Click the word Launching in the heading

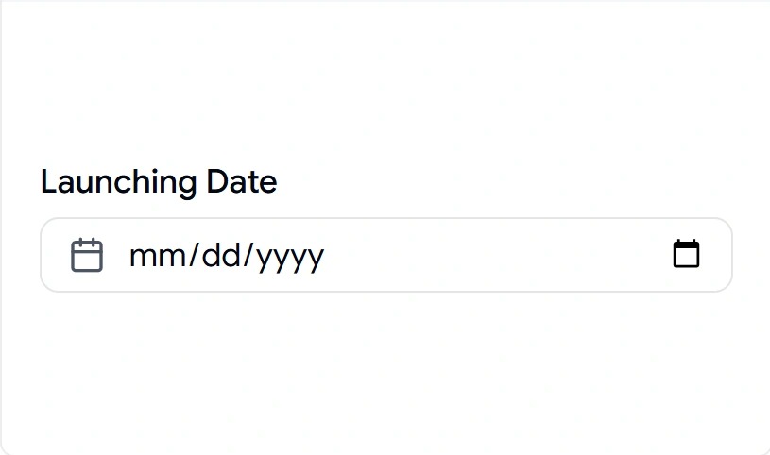pos(119,181)
